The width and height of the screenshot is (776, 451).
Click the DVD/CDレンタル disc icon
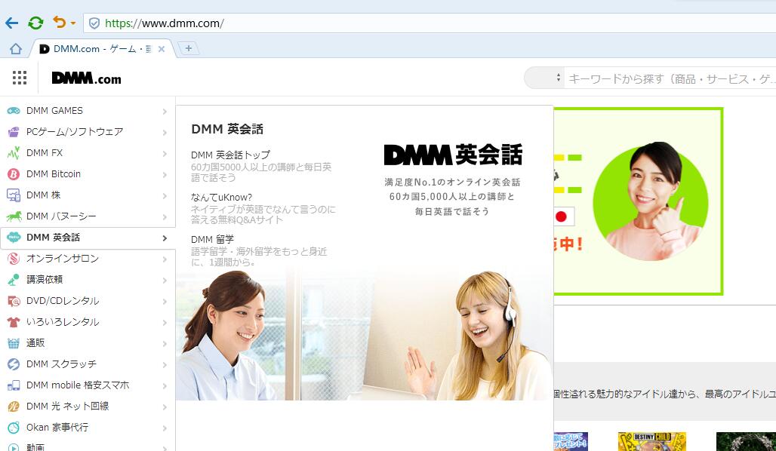click(x=14, y=301)
